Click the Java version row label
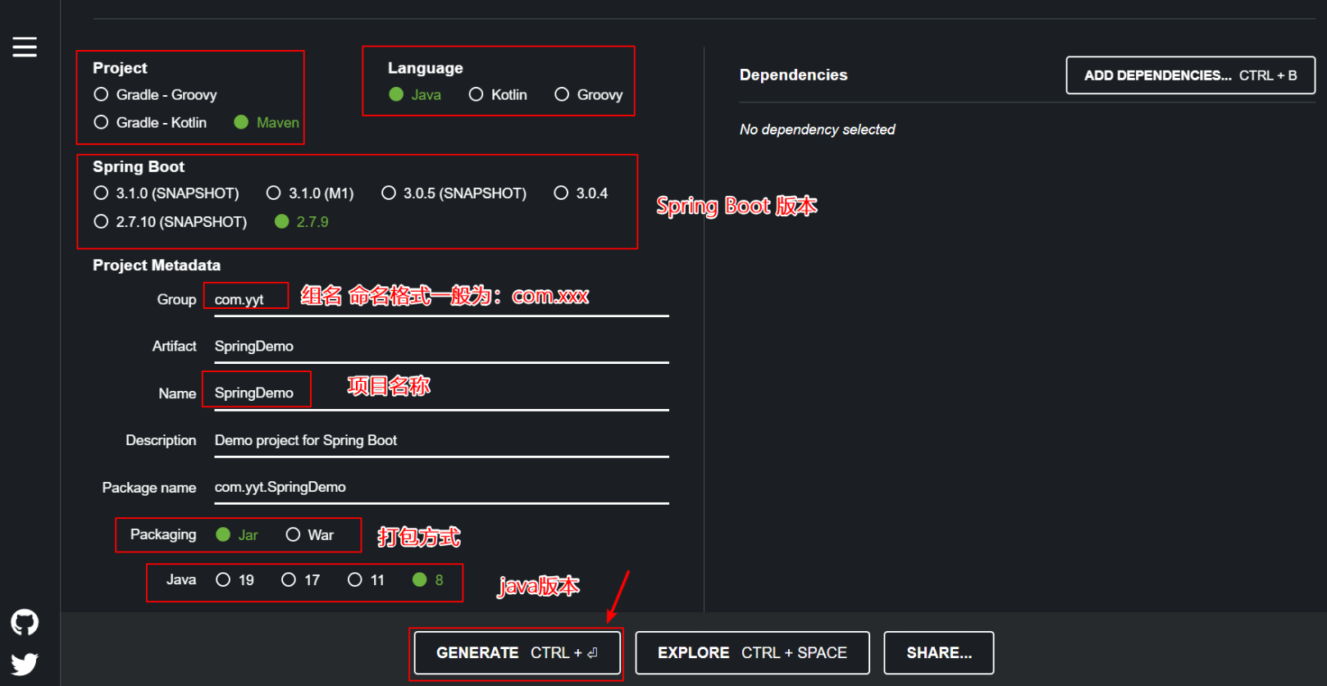This screenshot has height=686, width=1327. click(181, 579)
